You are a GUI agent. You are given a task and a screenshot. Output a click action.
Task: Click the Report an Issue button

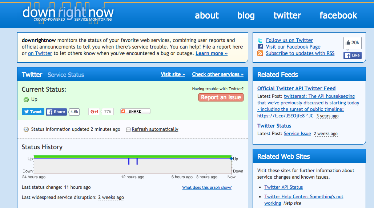[x=221, y=97]
